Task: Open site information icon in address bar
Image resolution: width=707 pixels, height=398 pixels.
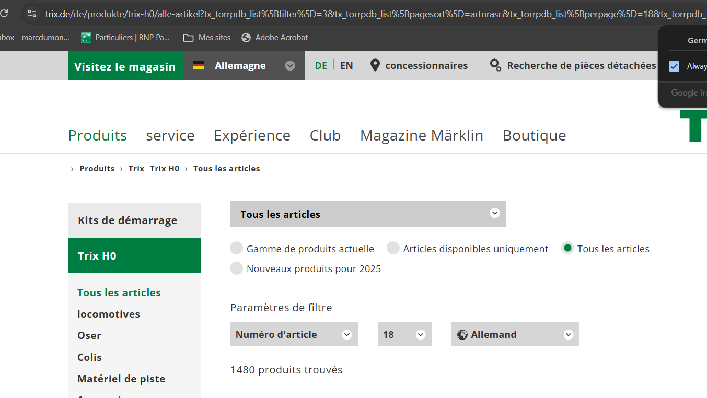Action: coord(32,14)
